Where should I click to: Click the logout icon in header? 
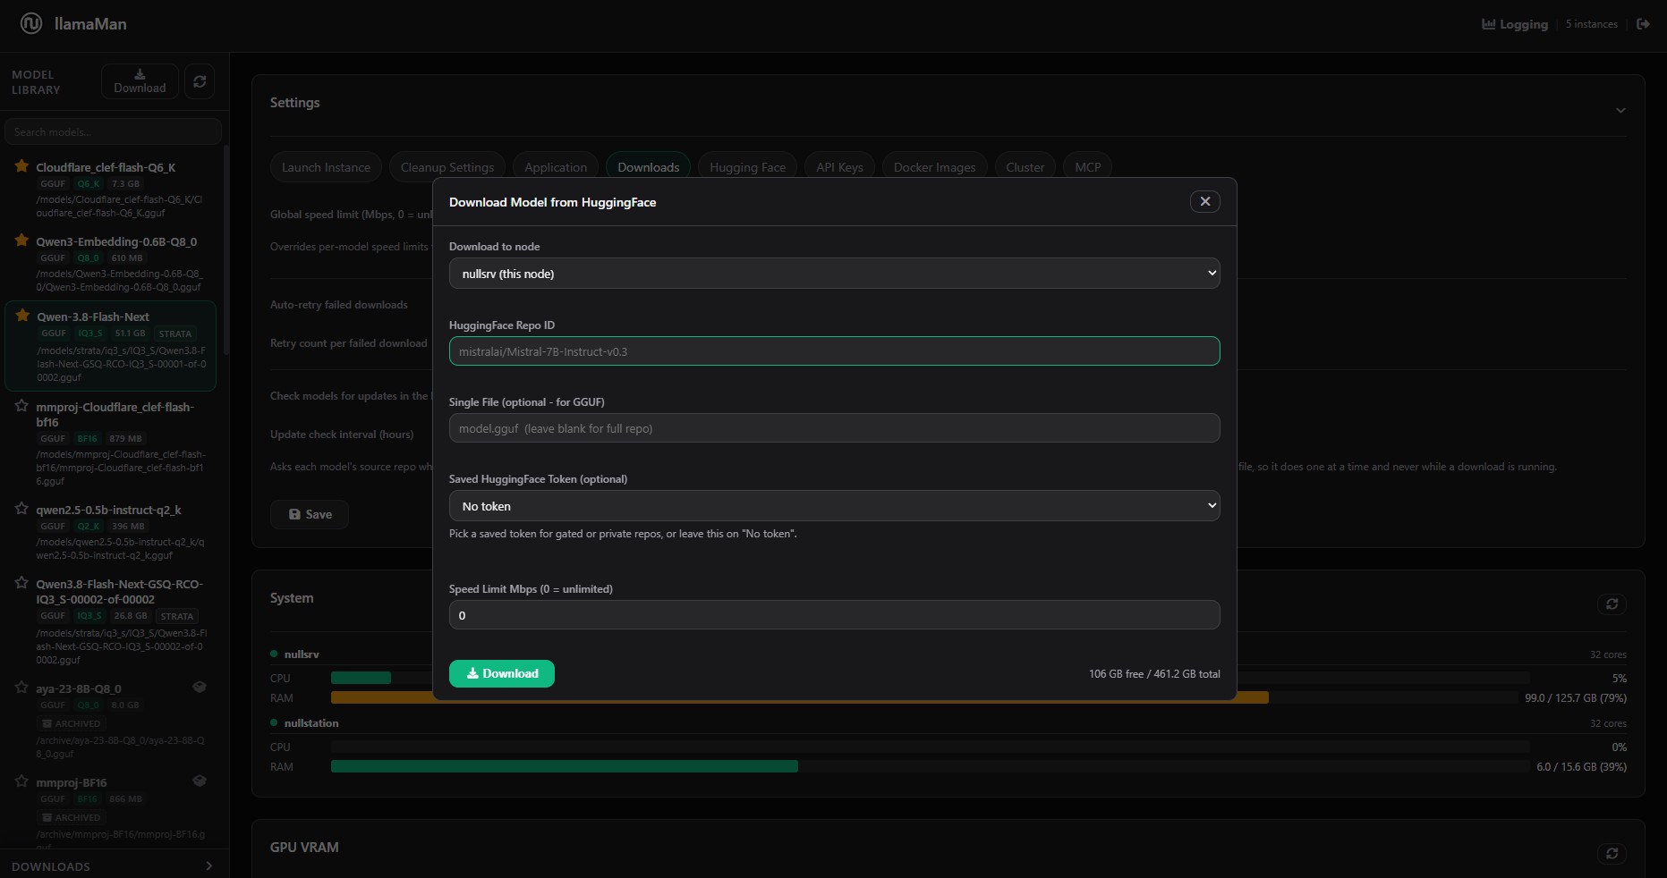point(1643,24)
